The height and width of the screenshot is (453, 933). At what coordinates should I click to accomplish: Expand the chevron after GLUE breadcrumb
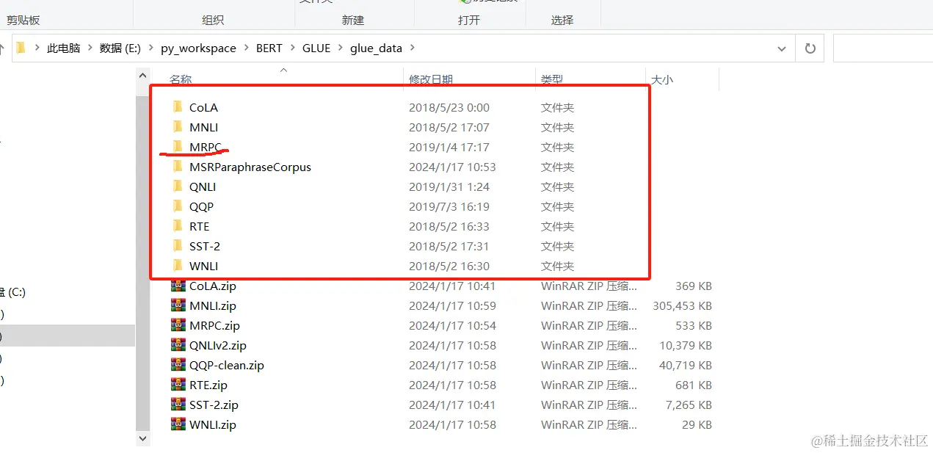pyautogui.click(x=340, y=48)
